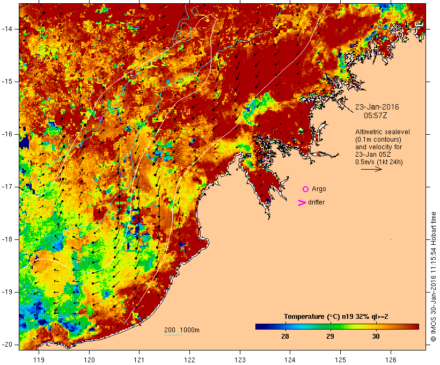Click the '(0.1m contours)' text
The height and width of the screenshot is (365, 440).
(378, 140)
